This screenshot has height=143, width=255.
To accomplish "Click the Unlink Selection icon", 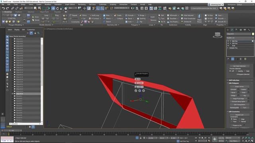I will click(x=17, y=8).
